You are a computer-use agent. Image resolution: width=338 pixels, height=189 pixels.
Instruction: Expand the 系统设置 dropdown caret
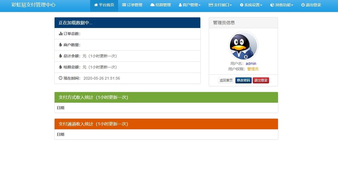point(261,5)
